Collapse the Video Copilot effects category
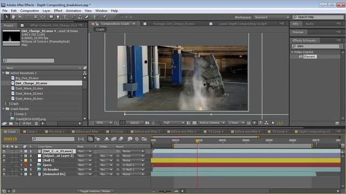Screen dimensions: 346x194 (292, 52)
